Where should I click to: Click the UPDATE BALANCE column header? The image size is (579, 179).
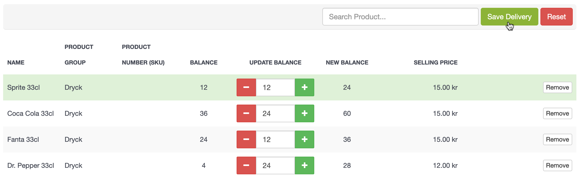click(275, 62)
